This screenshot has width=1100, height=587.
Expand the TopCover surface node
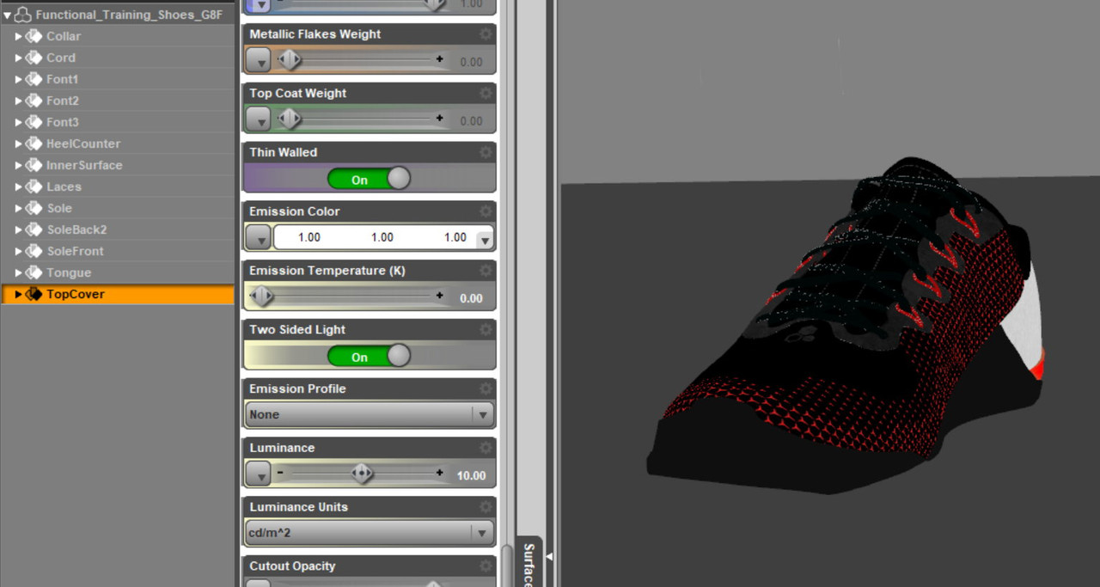tap(19, 294)
